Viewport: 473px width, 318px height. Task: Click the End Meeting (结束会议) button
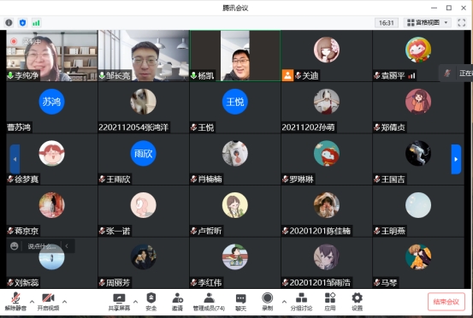point(446,302)
